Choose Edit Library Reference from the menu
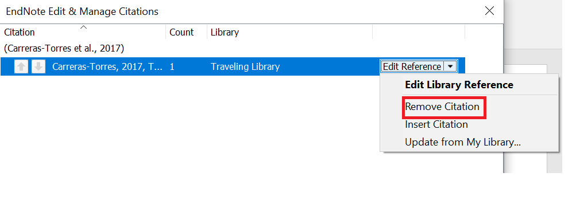This screenshot has height=208, width=576. coord(459,85)
